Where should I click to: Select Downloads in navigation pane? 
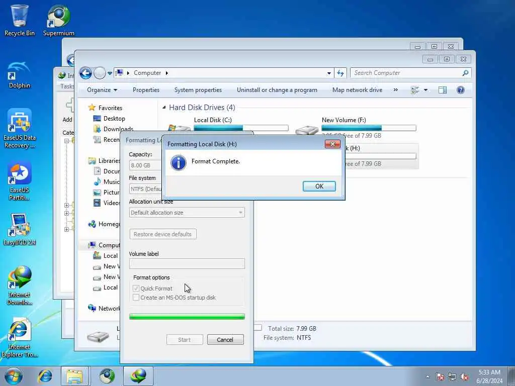(118, 129)
